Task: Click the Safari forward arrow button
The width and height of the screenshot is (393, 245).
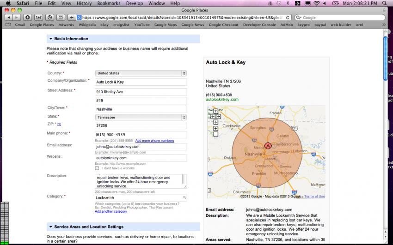Action: pos(16,18)
